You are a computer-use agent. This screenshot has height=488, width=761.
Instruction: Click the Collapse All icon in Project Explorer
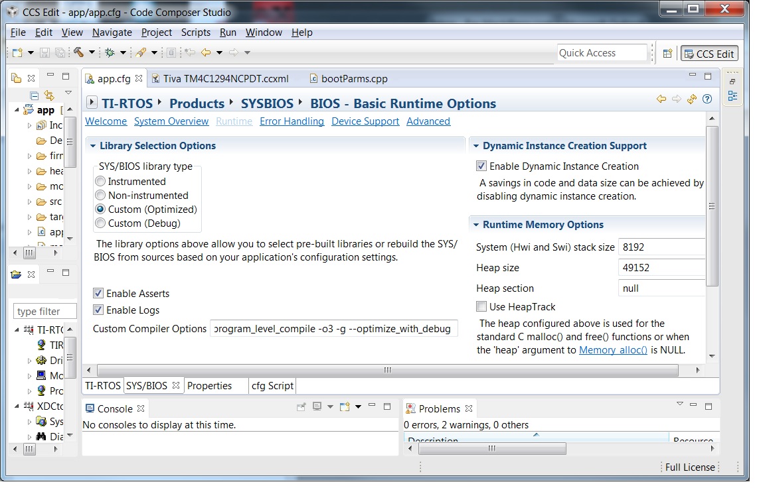35,95
